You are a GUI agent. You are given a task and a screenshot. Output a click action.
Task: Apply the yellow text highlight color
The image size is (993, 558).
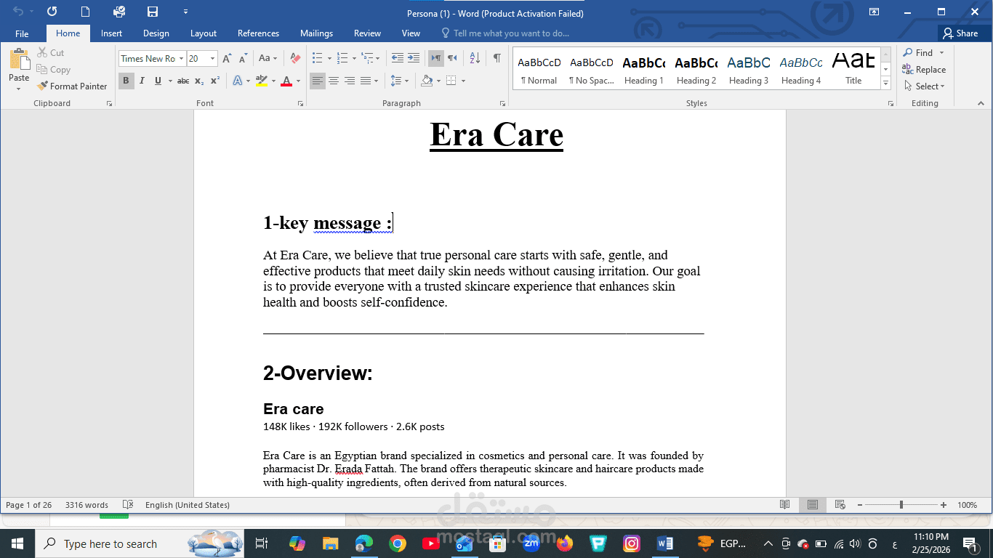[x=262, y=81]
